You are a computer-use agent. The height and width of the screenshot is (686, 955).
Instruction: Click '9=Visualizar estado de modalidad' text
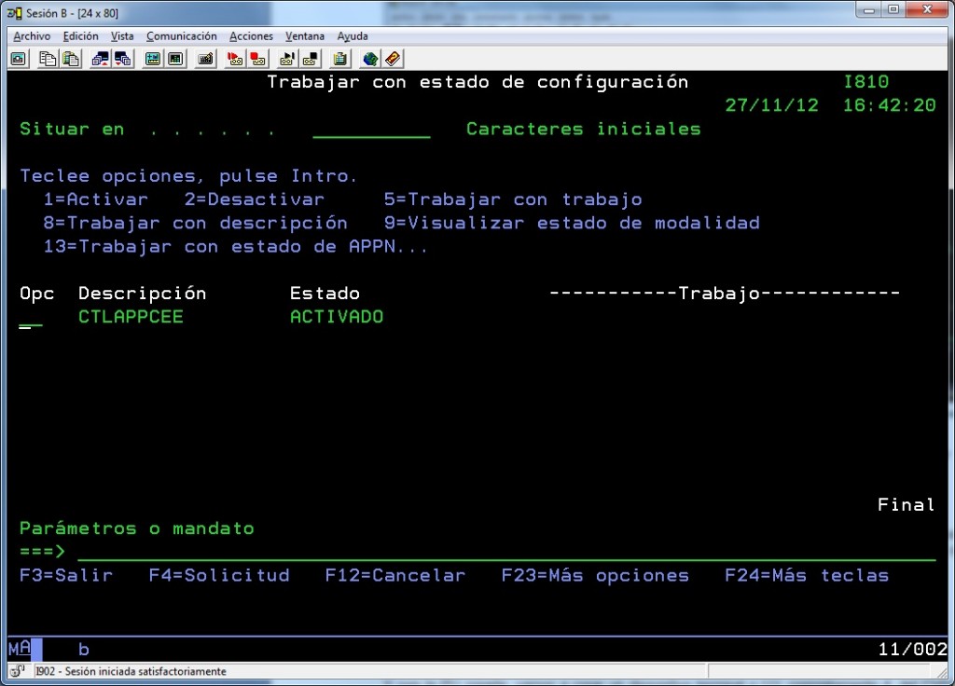pyautogui.click(x=572, y=224)
